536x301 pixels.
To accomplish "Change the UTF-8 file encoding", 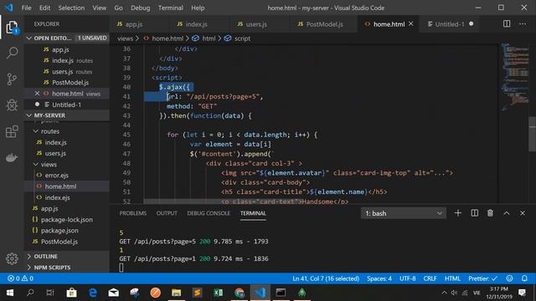I will tap(408, 278).
